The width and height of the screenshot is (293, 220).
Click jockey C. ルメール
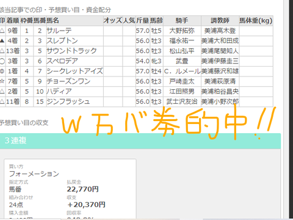(x=183, y=71)
